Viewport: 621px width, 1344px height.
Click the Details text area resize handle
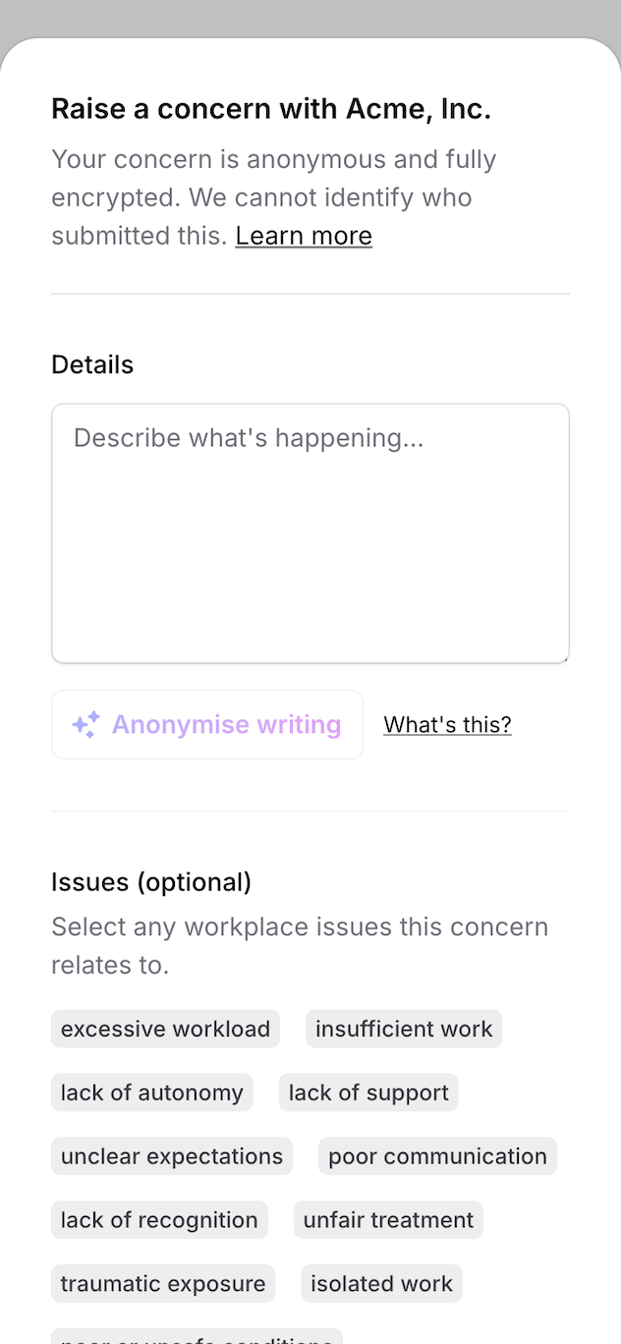coord(564,658)
